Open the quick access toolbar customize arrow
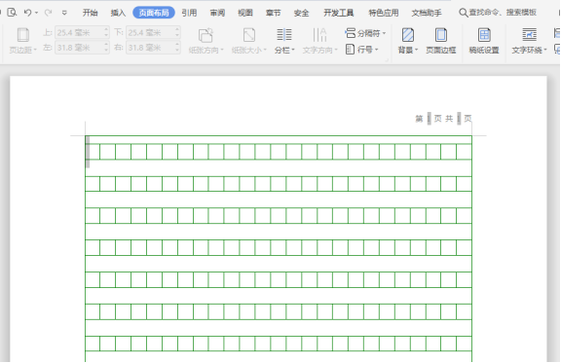561x363 pixels. coord(64,13)
